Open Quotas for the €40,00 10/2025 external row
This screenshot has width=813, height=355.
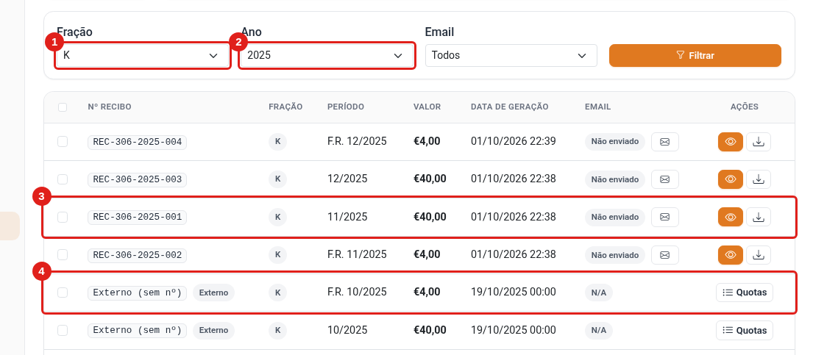tap(745, 330)
